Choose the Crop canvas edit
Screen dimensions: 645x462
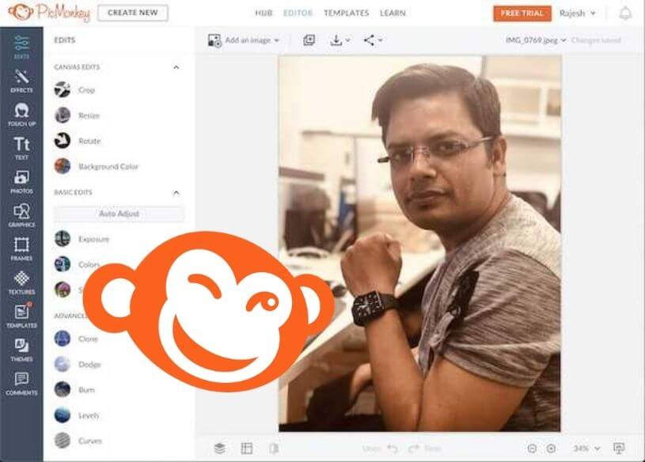(86, 90)
